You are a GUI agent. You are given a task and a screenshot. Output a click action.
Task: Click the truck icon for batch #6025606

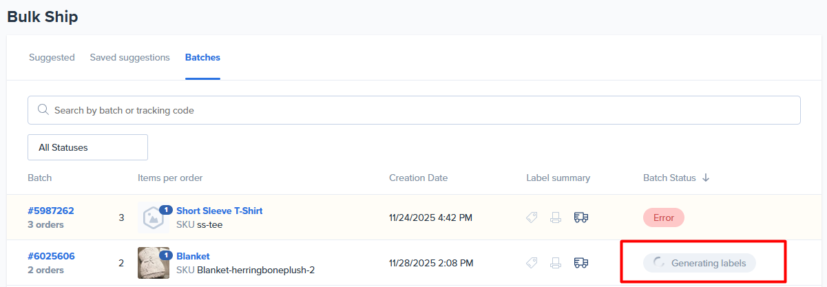coord(581,262)
